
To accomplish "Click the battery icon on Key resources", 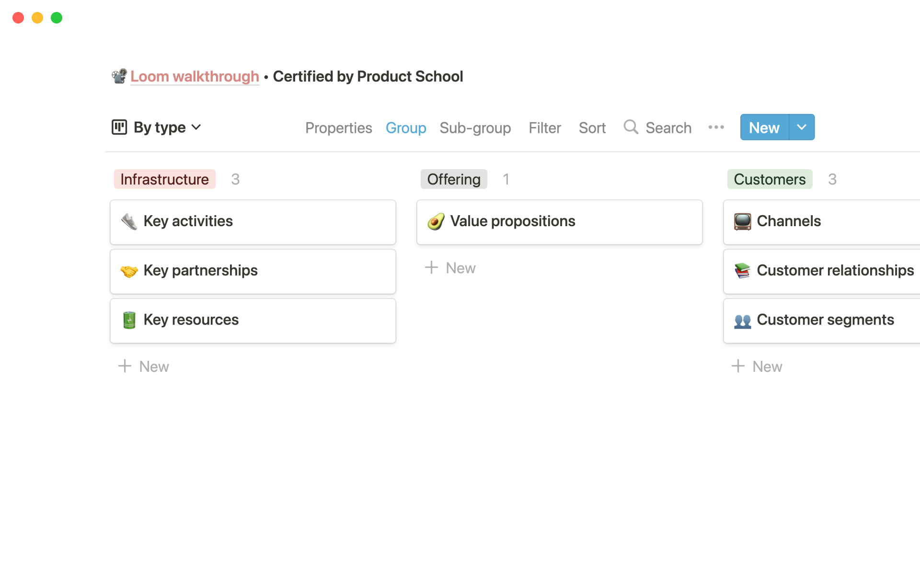I will pyautogui.click(x=129, y=320).
